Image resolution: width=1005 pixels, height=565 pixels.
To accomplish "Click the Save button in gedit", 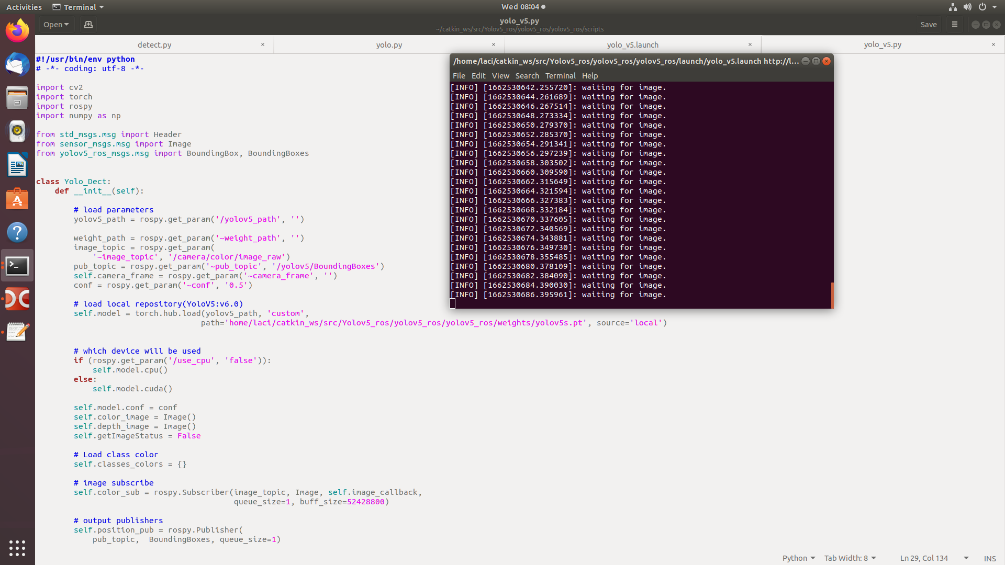I will tap(929, 24).
